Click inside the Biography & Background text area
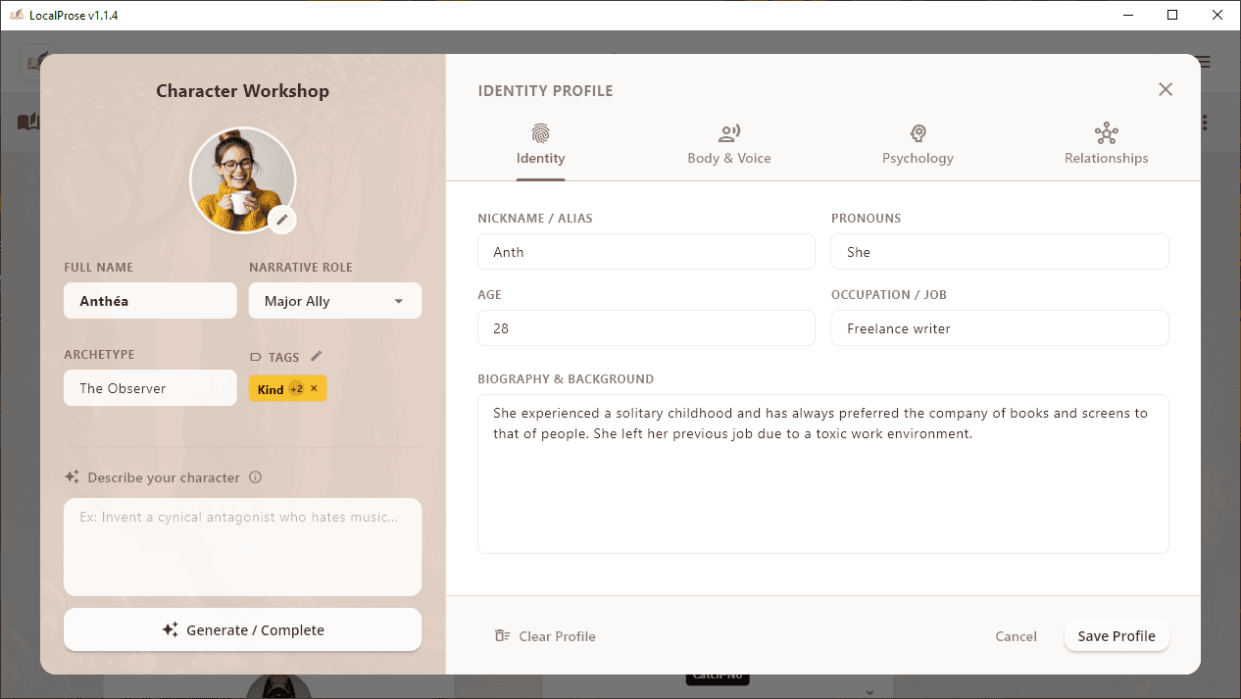 point(822,471)
